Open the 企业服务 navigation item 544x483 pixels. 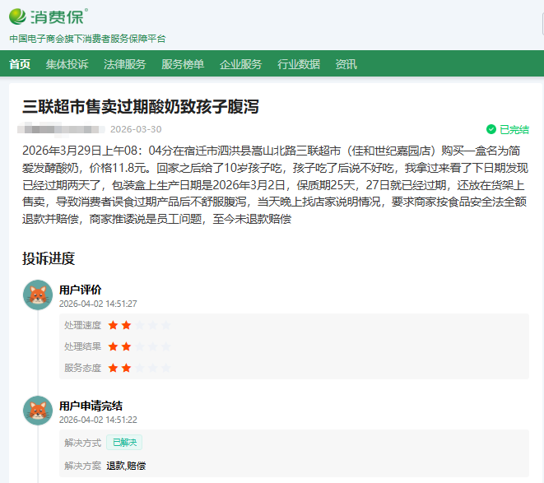click(x=240, y=64)
